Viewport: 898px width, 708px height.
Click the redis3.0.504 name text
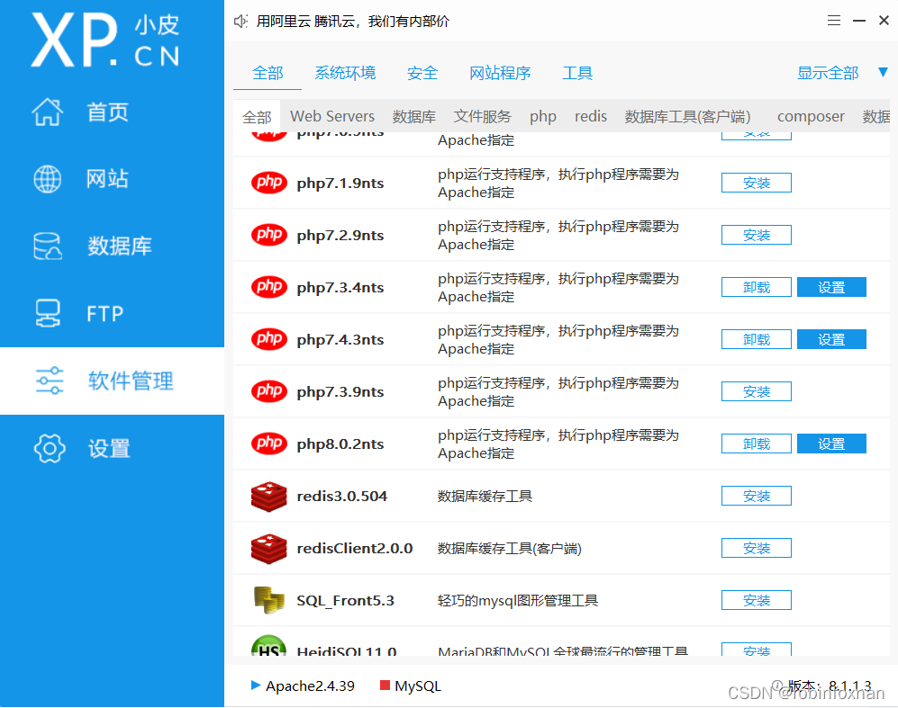point(342,496)
